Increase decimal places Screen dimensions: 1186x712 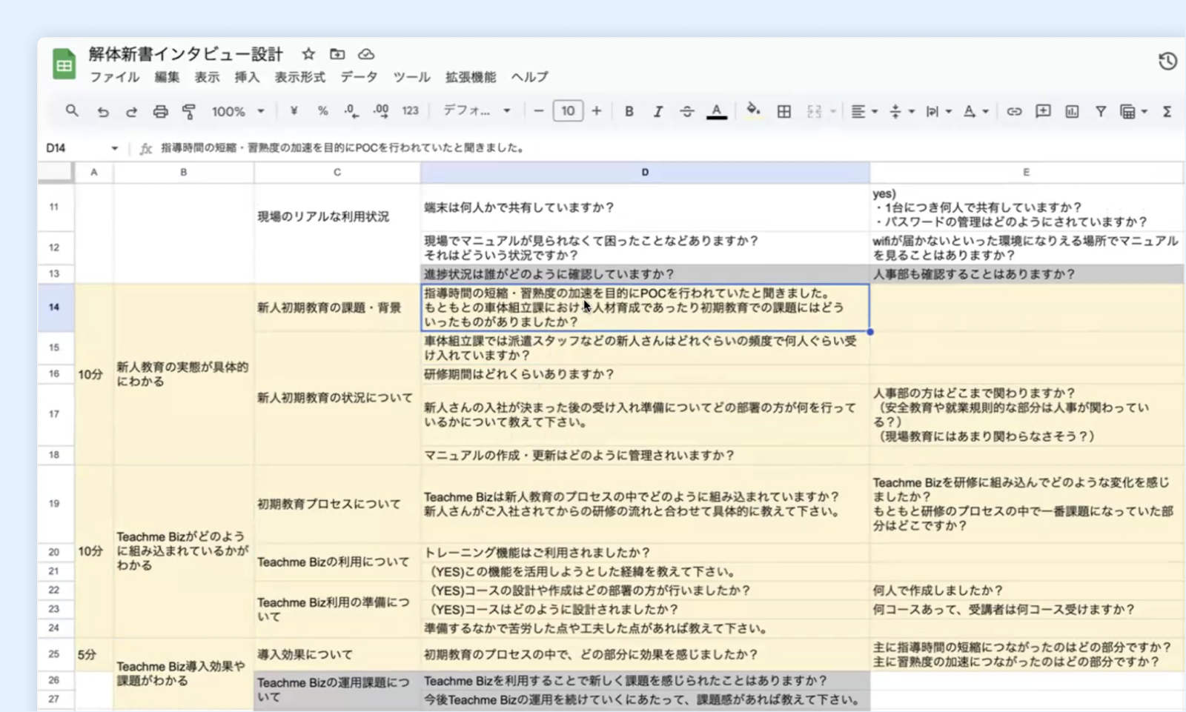[381, 111]
